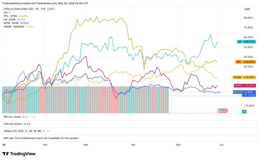The width and height of the screenshot is (259, 160).
Task: Click the chart header attribution text
Action: click(45, 3)
